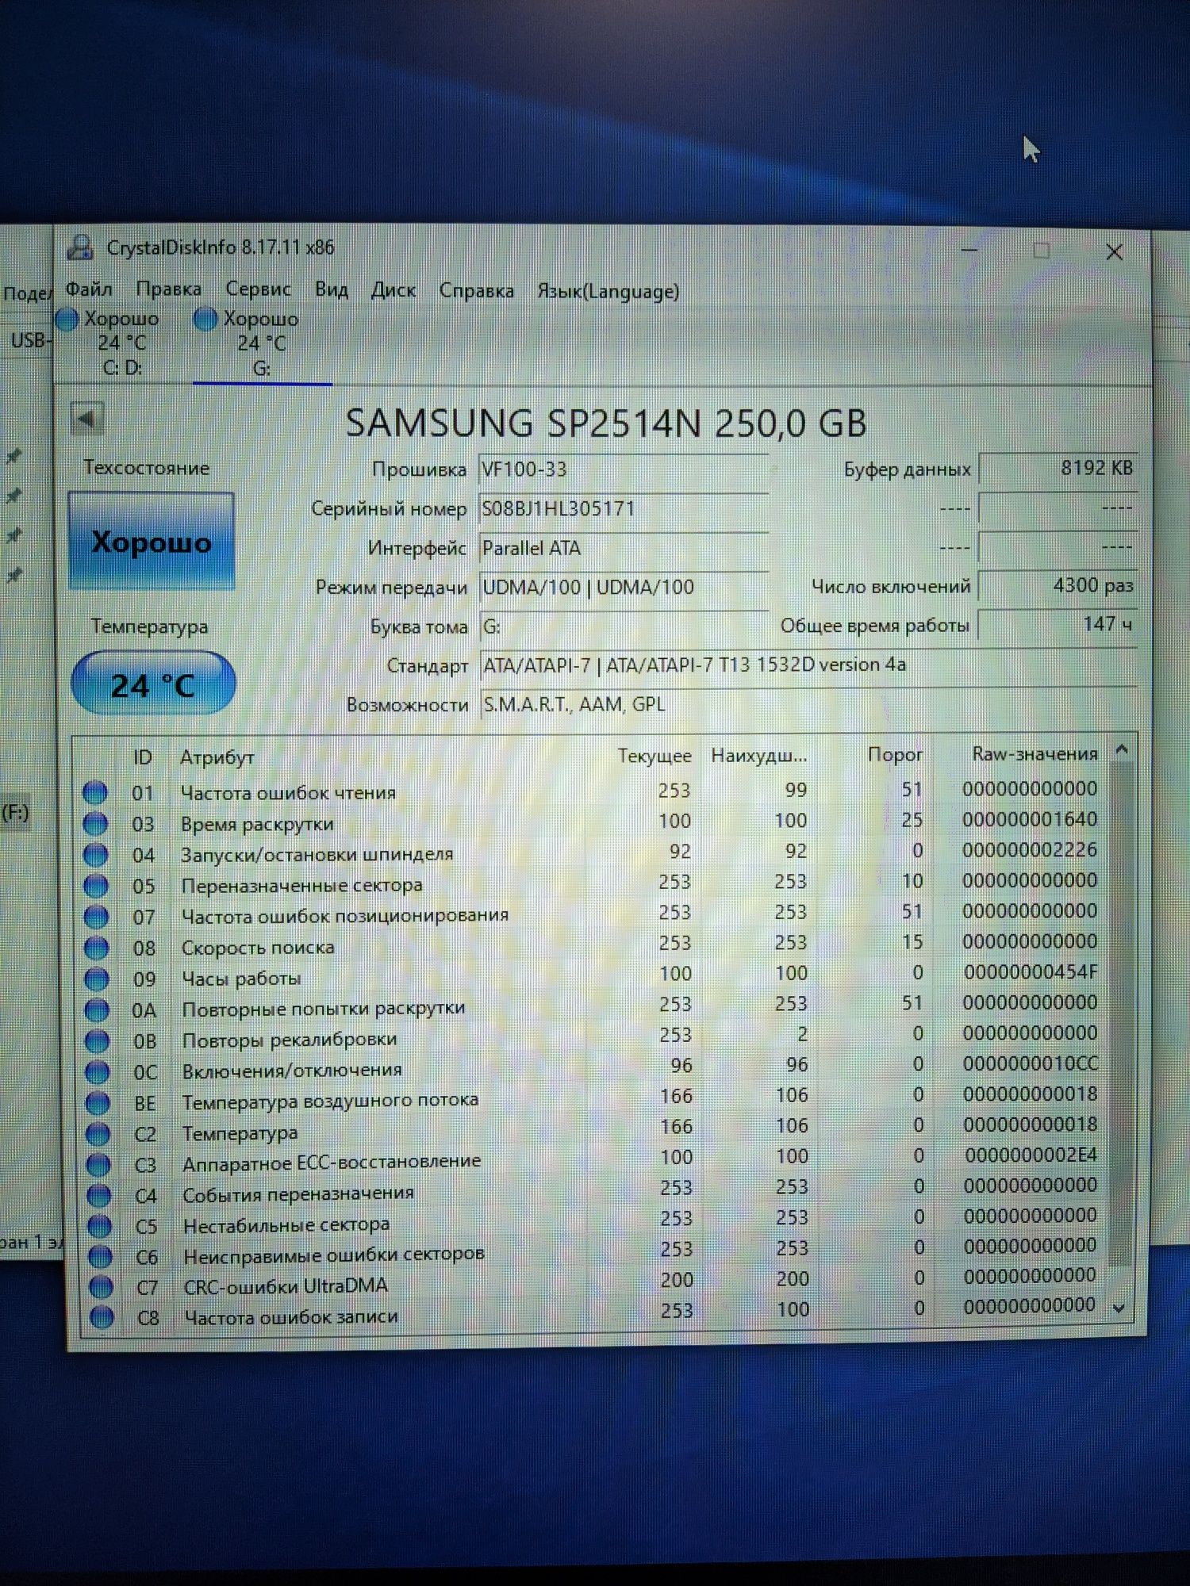This screenshot has width=1190, height=1586.
Task: Click the Хорошо health status button
Action: (152, 542)
